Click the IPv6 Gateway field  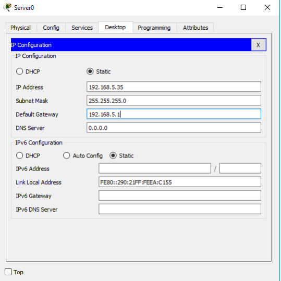click(180, 196)
